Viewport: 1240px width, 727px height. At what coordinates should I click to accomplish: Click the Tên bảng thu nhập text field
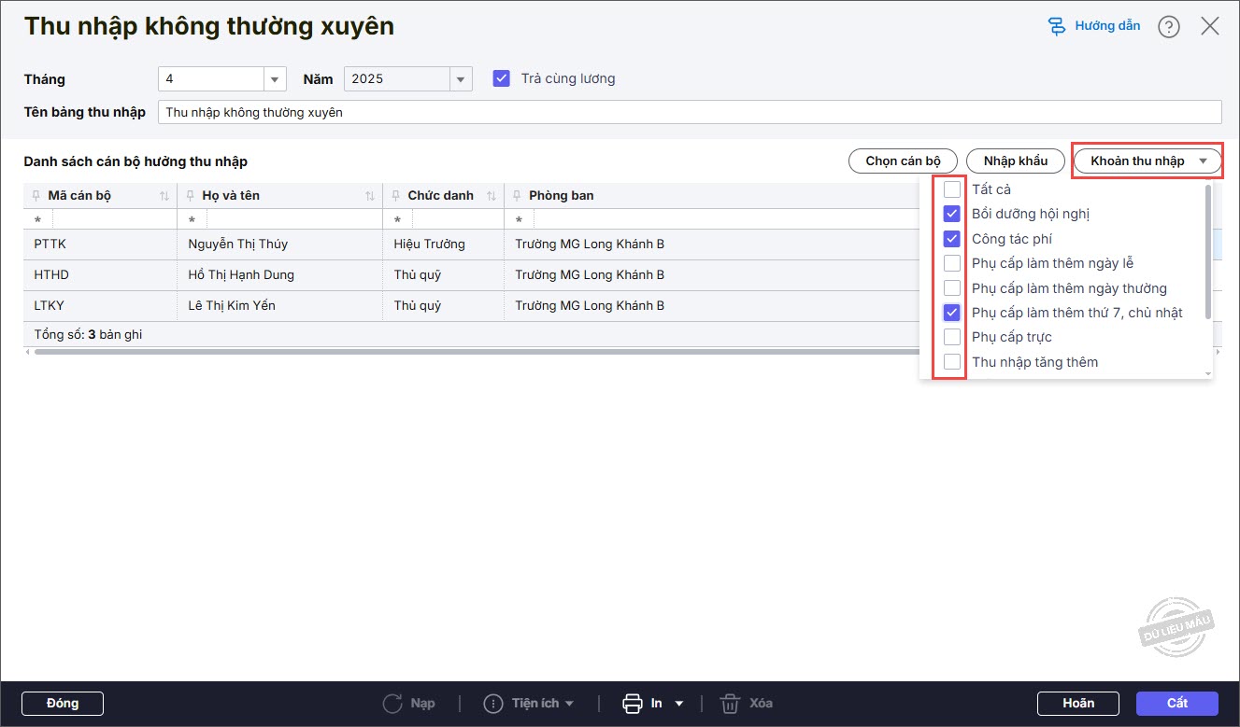(x=690, y=112)
